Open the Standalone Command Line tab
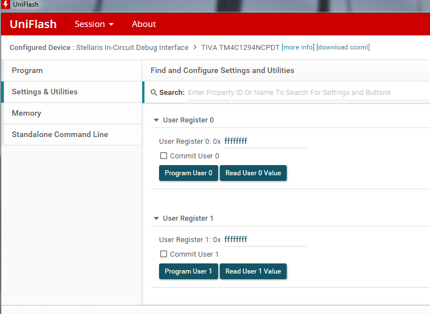The height and width of the screenshot is (314, 430). click(x=60, y=135)
